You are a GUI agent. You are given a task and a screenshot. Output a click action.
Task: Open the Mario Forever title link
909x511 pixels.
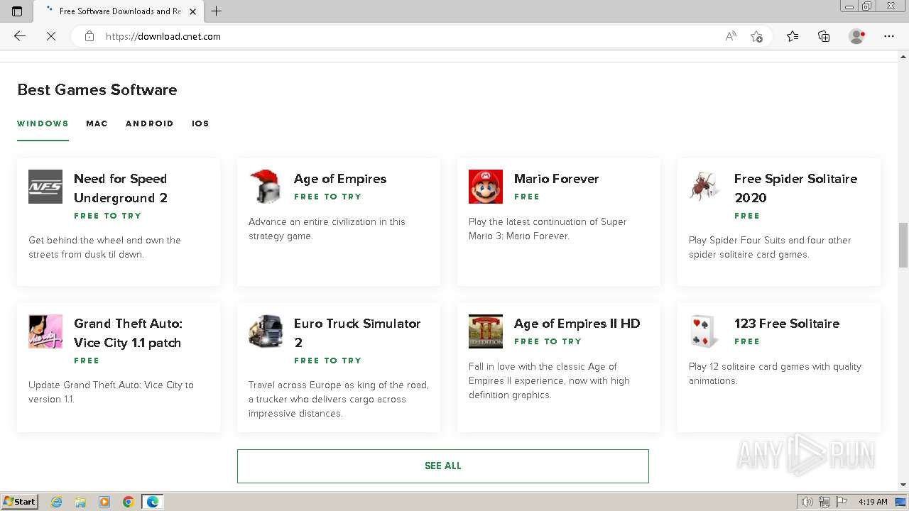pos(557,179)
